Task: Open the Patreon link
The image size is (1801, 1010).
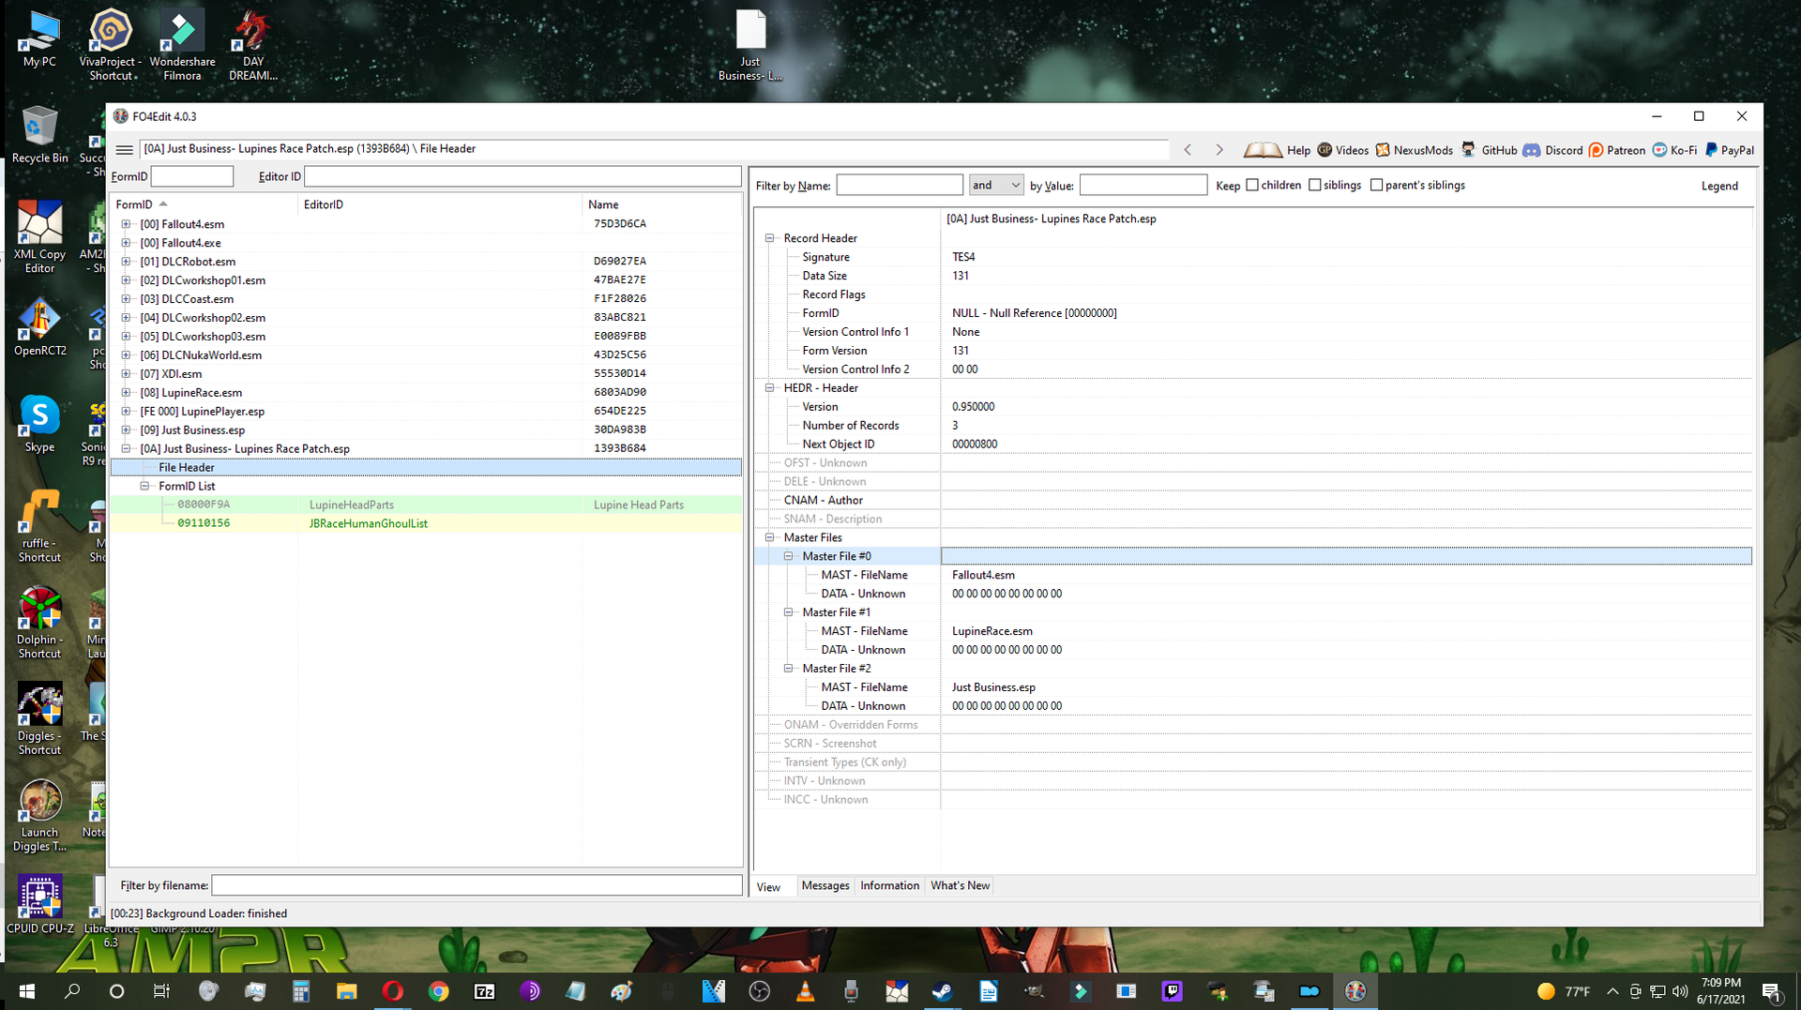Action: [x=1617, y=150]
